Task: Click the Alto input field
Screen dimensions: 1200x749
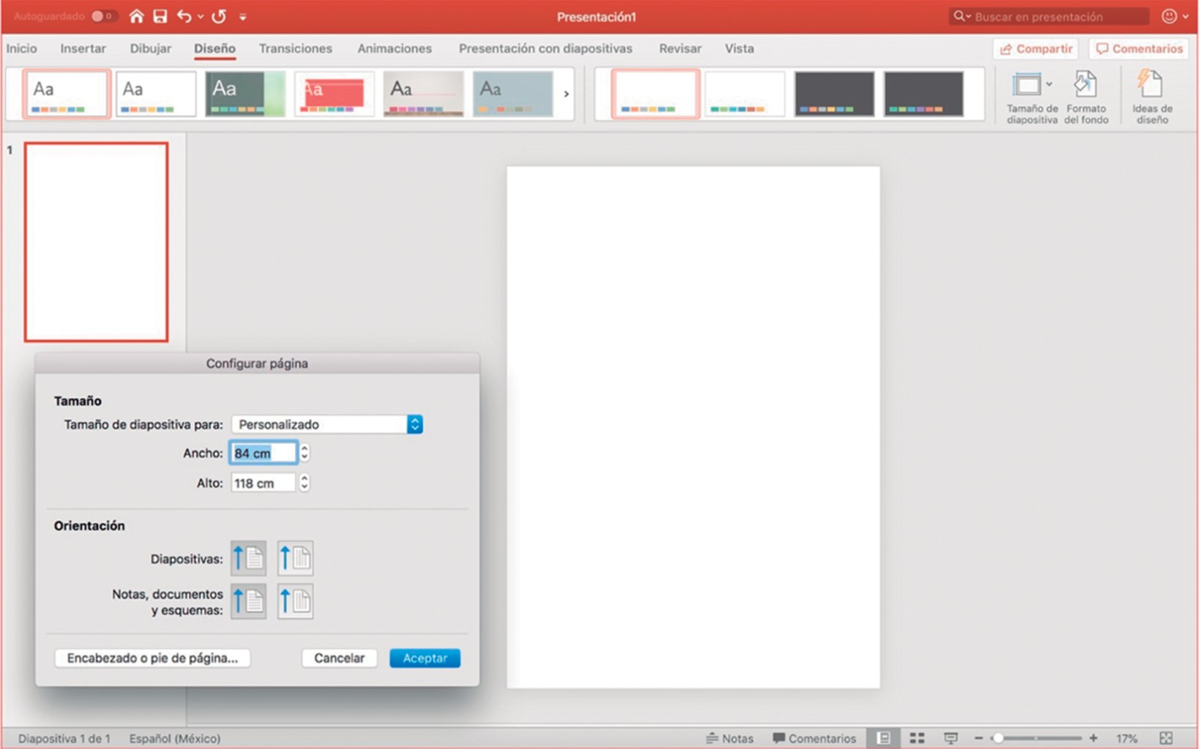Action: [263, 483]
